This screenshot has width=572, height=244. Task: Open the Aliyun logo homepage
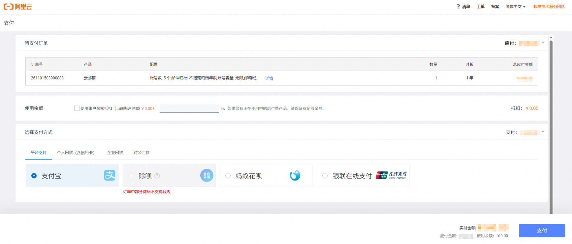[x=18, y=7]
